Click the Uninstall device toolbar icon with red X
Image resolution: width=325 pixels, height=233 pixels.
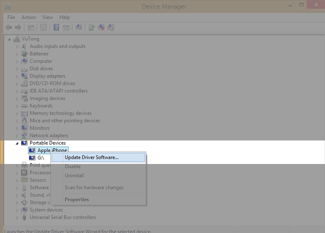pyautogui.click(x=101, y=28)
